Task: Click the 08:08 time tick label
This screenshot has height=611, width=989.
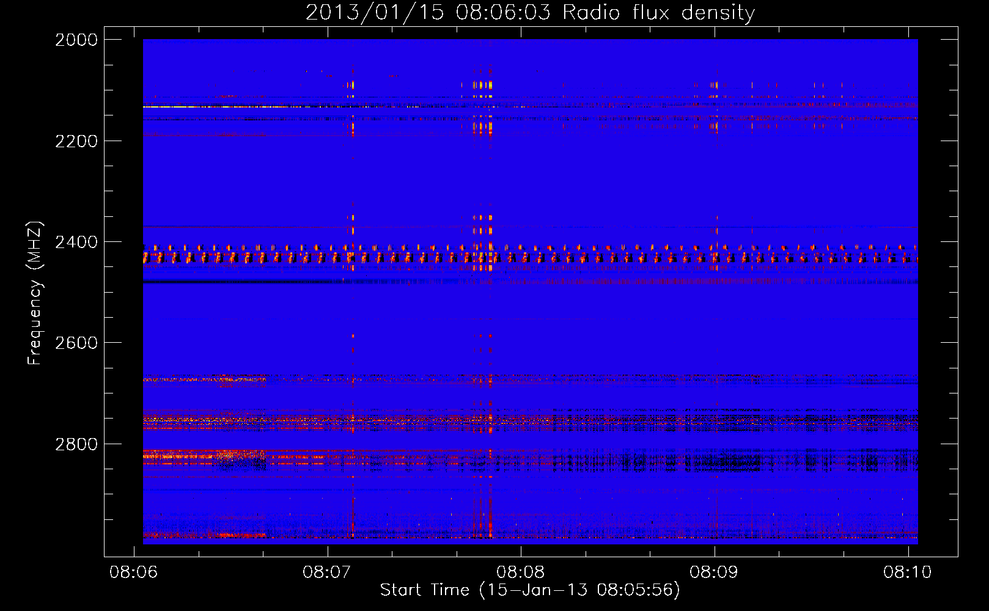Action: (x=521, y=572)
